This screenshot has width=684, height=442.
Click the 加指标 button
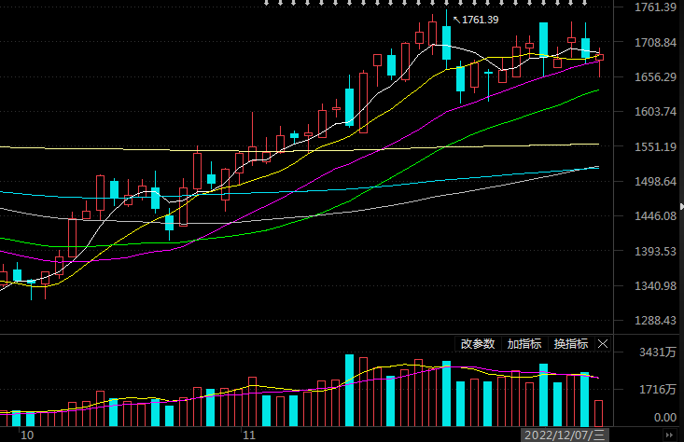tap(524, 344)
